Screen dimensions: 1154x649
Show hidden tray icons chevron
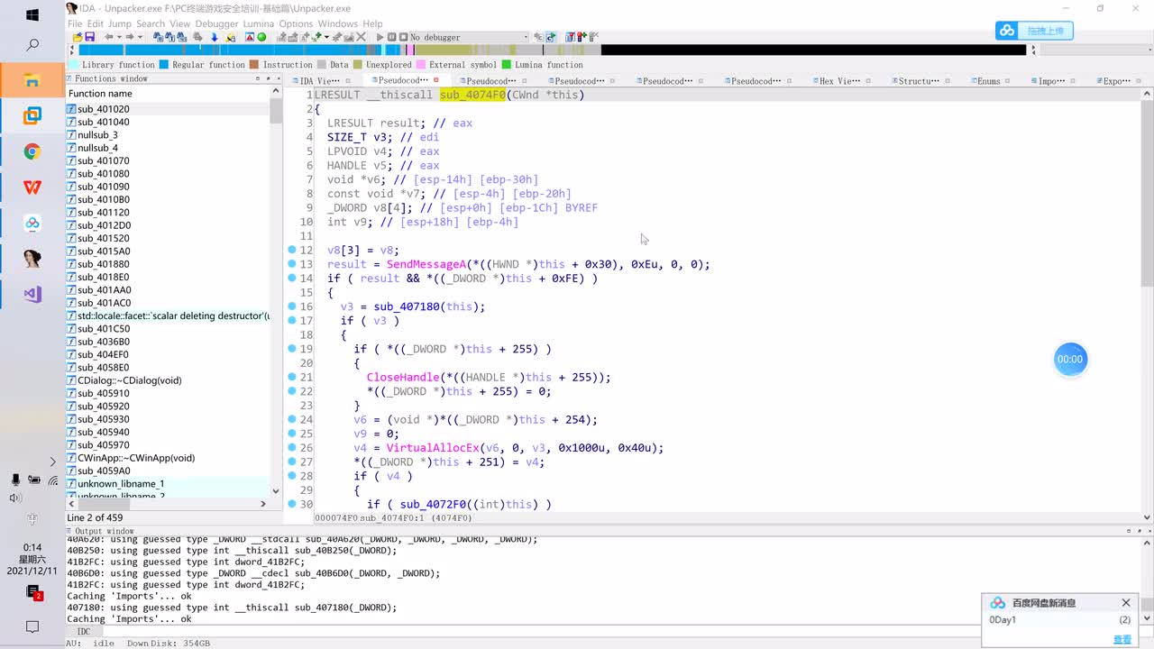point(52,462)
